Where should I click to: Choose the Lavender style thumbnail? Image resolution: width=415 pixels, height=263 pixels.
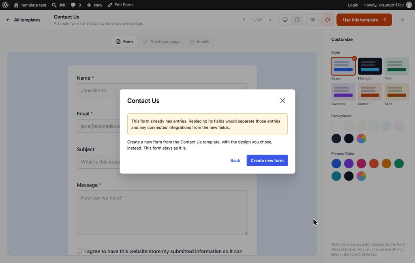tap(343, 92)
